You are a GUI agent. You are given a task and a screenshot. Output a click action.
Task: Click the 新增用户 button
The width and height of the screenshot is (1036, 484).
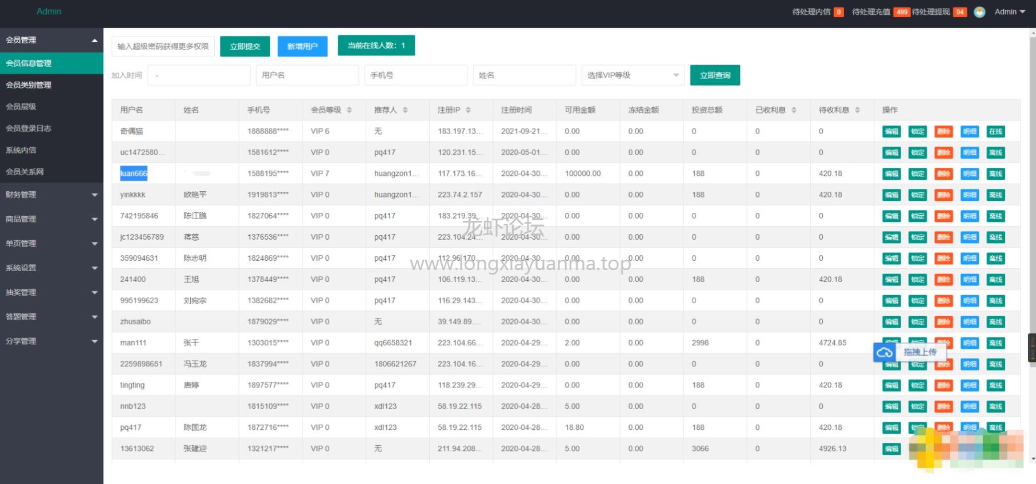pos(302,46)
